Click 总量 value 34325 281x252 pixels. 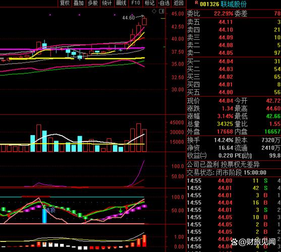tap(225, 124)
